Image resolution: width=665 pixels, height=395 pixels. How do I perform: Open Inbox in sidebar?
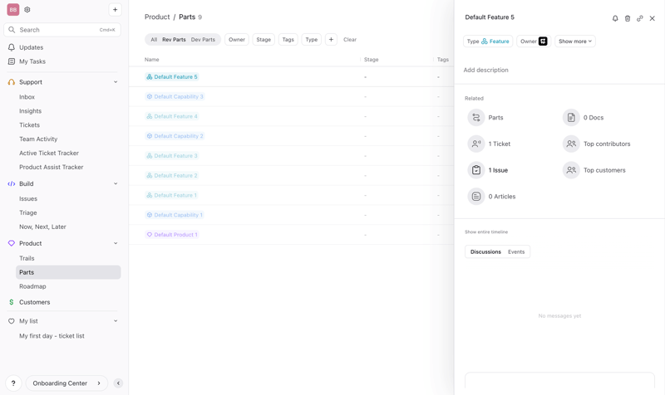point(27,97)
